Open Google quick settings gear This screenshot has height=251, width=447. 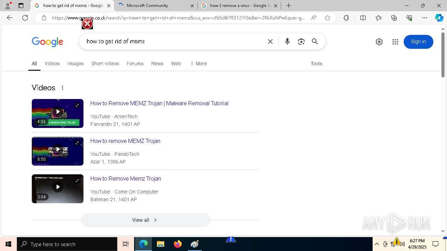point(379,42)
